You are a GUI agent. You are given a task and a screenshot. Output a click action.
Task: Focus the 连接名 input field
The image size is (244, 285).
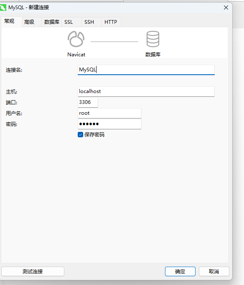[146, 70]
